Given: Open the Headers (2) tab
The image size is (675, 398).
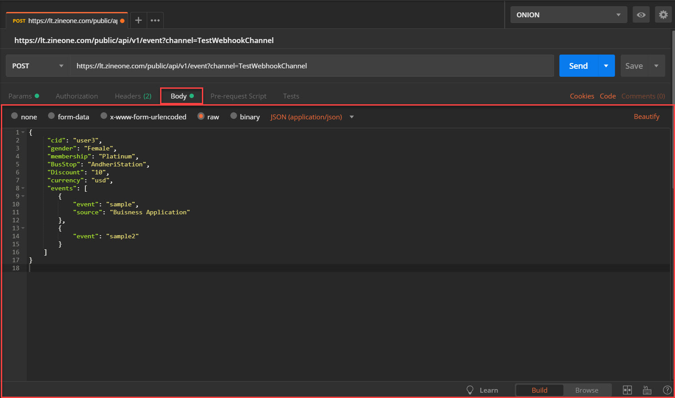Looking at the screenshot, I should tap(133, 96).
